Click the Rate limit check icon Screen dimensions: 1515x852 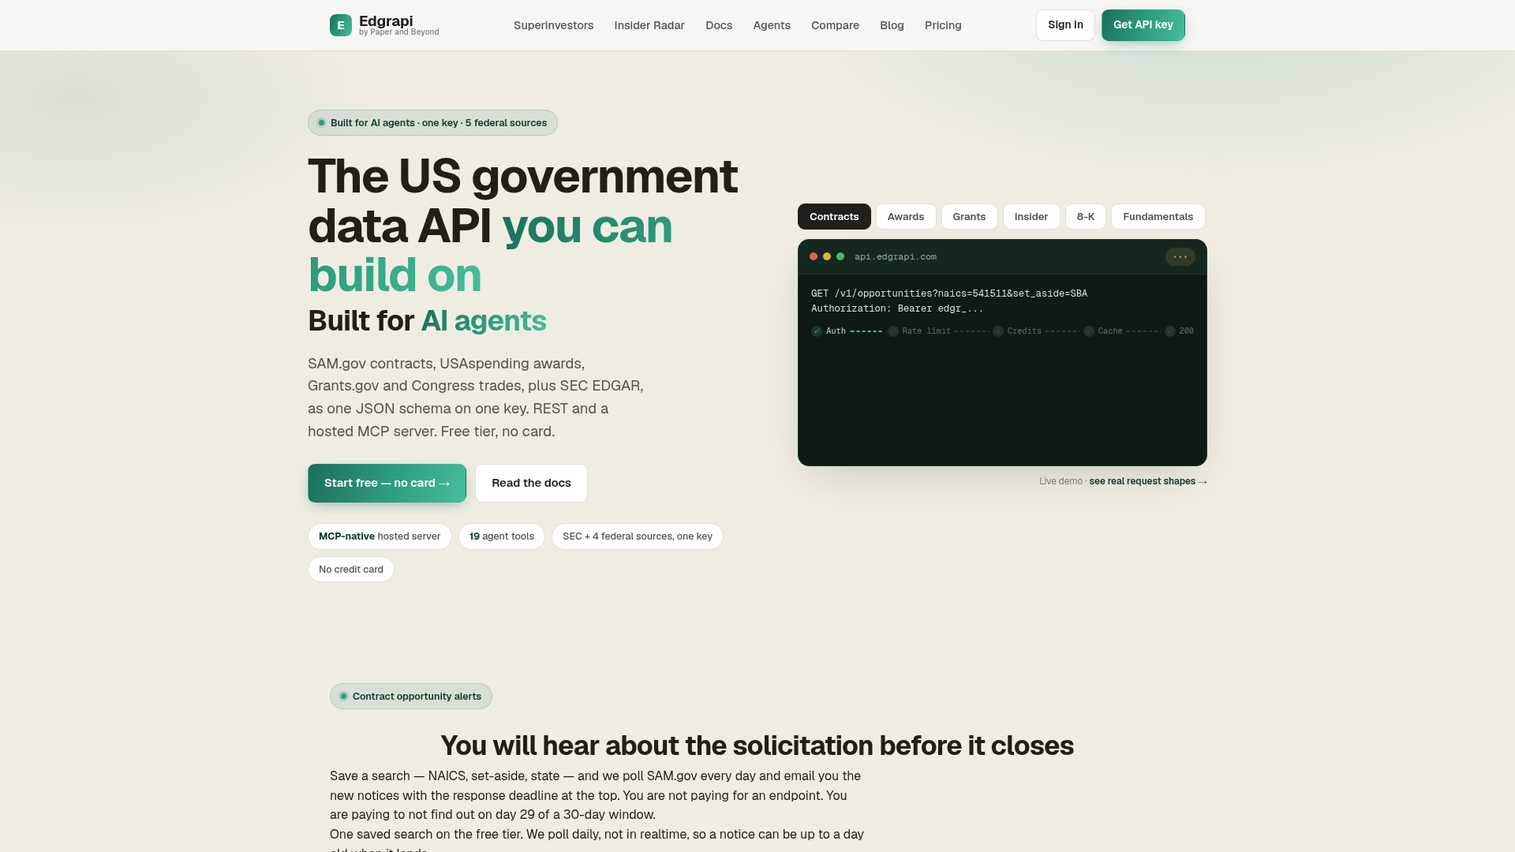click(893, 331)
